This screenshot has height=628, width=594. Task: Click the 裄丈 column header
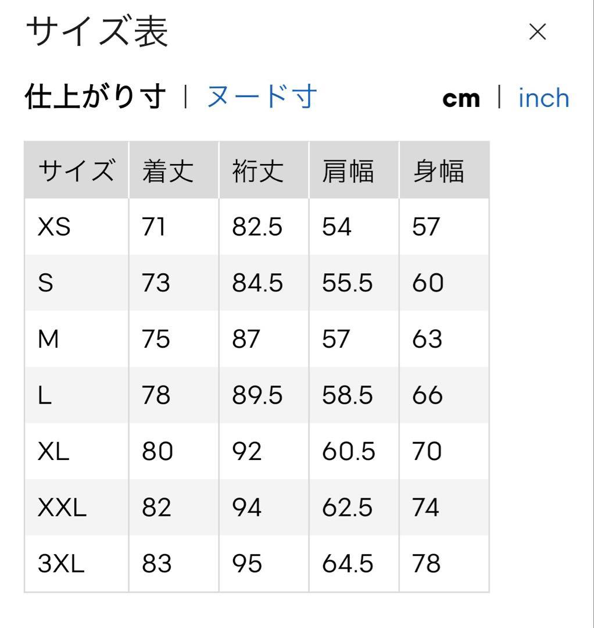[257, 170]
